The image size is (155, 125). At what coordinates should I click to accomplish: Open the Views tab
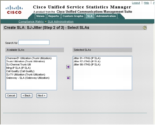coord(40,16)
